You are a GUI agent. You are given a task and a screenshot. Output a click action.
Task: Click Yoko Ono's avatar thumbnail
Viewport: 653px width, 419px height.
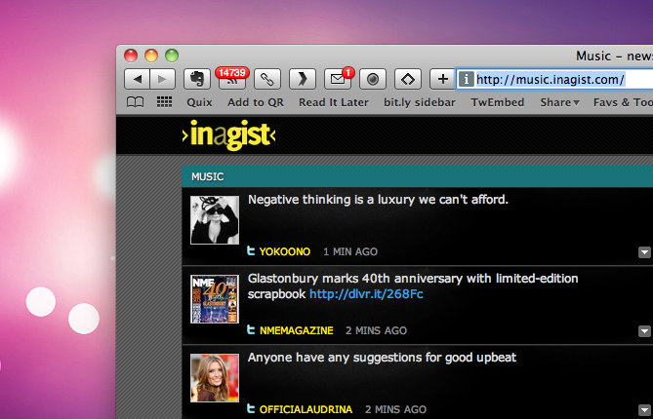[x=215, y=220]
